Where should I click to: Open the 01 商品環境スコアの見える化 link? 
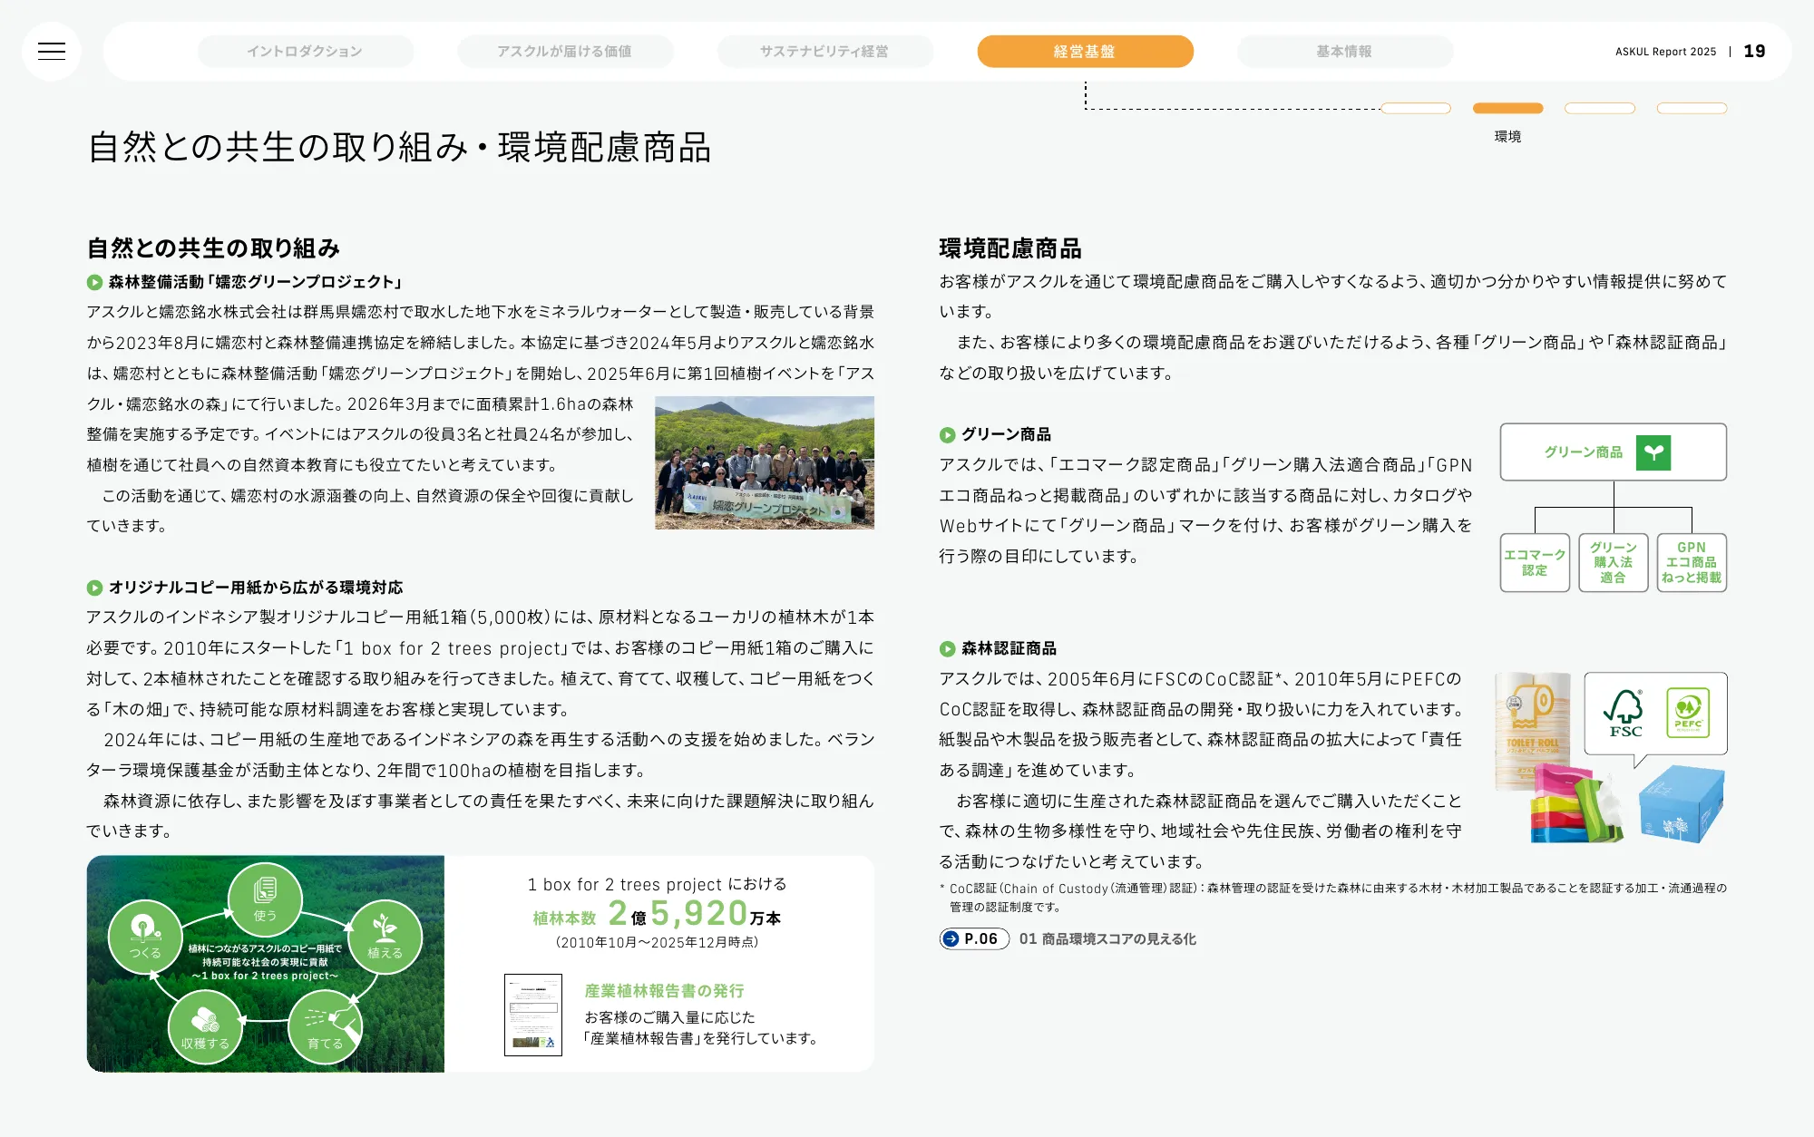pyautogui.click(x=1107, y=939)
